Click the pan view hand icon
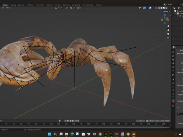 pyautogui.click(x=168, y=30)
